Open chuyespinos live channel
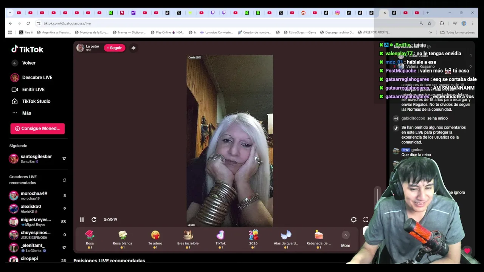The width and height of the screenshot is (484, 272). coord(37,235)
